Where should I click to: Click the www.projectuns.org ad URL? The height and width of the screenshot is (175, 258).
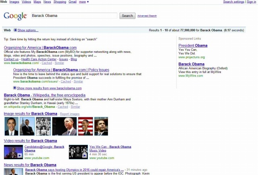(x=191, y=57)
